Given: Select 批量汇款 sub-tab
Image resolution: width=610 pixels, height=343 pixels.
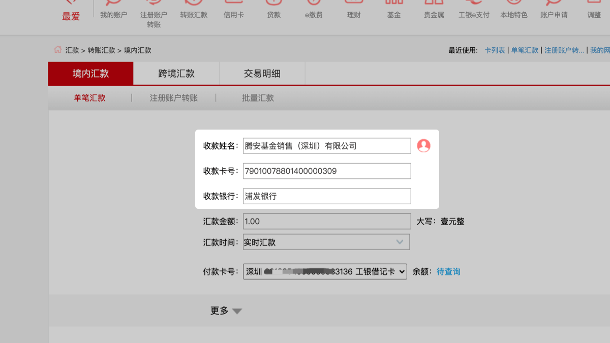Looking at the screenshot, I should tap(258, 98).
